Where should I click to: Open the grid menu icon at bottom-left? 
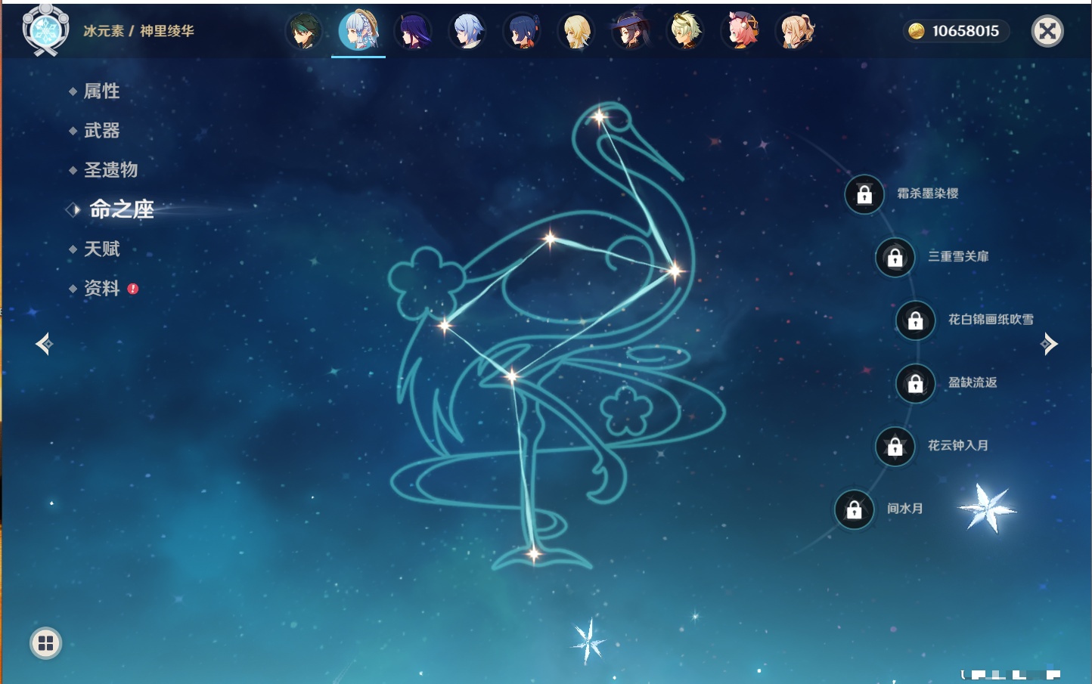45,643
